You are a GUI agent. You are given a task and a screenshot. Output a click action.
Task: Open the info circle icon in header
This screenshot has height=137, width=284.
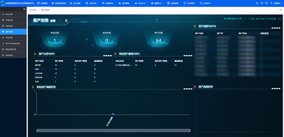(x=262, y=3)
